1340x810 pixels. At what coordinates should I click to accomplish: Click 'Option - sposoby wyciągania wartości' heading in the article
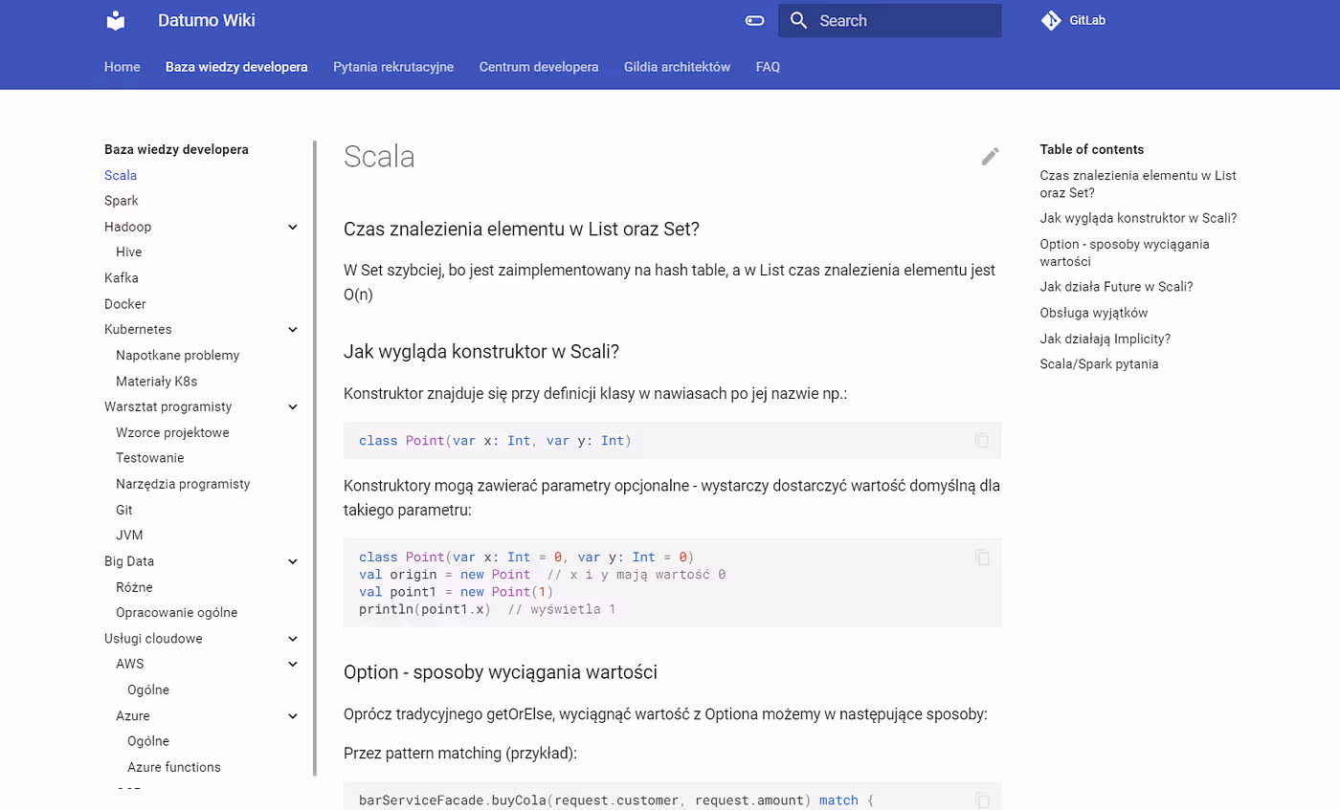tap(501, 672)
